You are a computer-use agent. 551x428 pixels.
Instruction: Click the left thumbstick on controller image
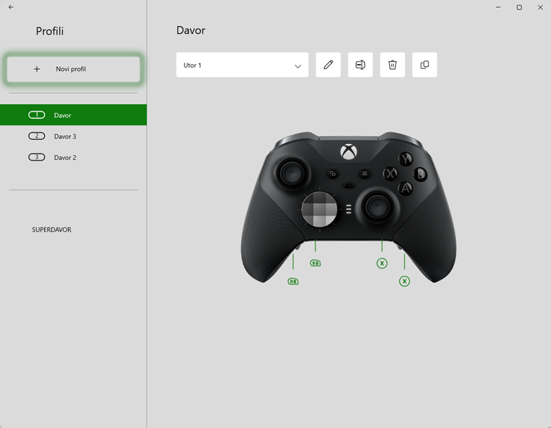(291, 173)
